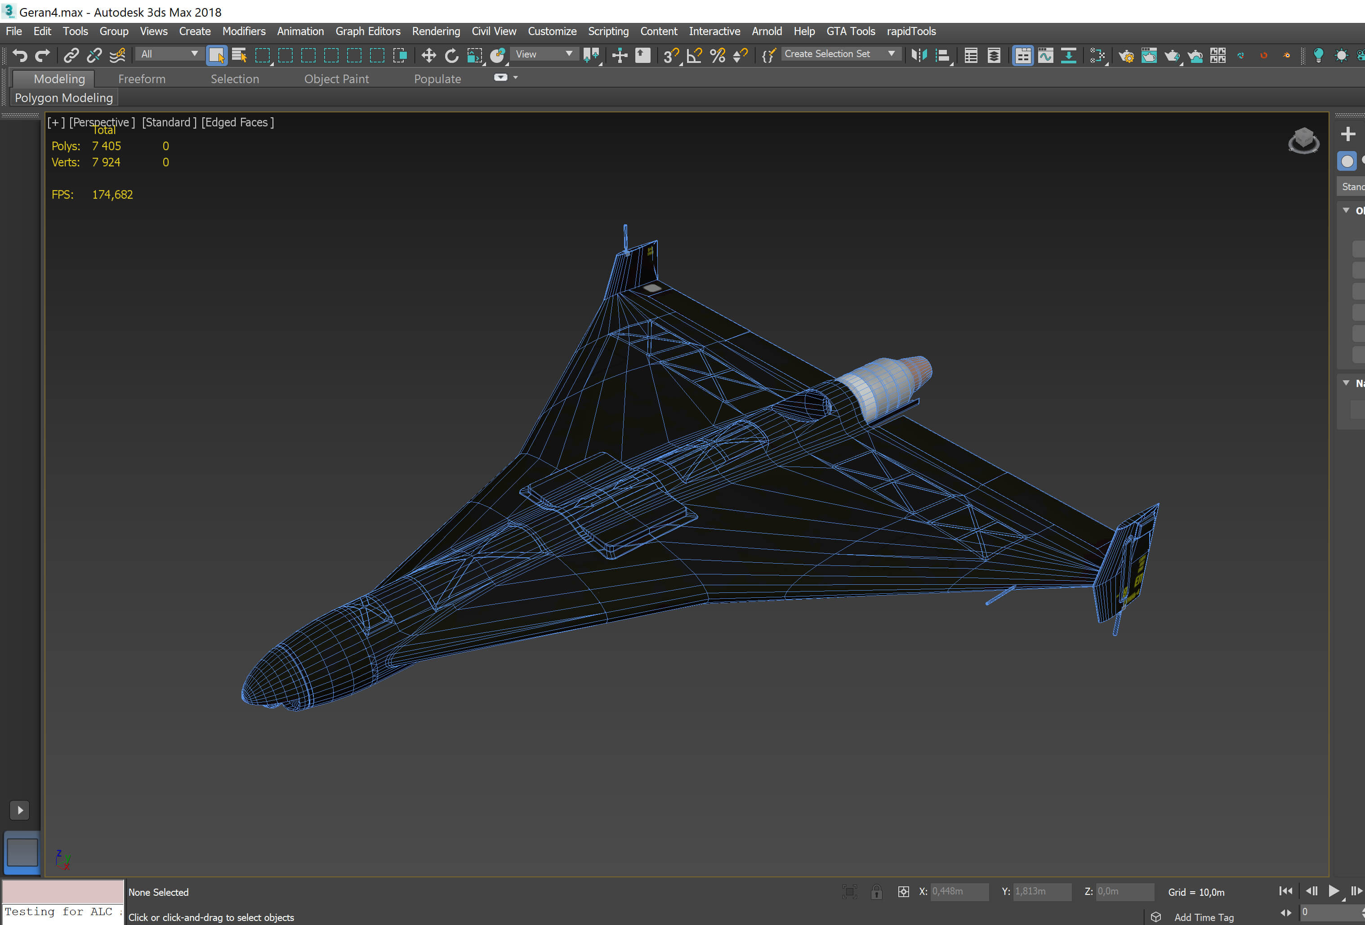Activate the Select and Move tool
This screenshot has height=925, width=1365.
point(429,55)
